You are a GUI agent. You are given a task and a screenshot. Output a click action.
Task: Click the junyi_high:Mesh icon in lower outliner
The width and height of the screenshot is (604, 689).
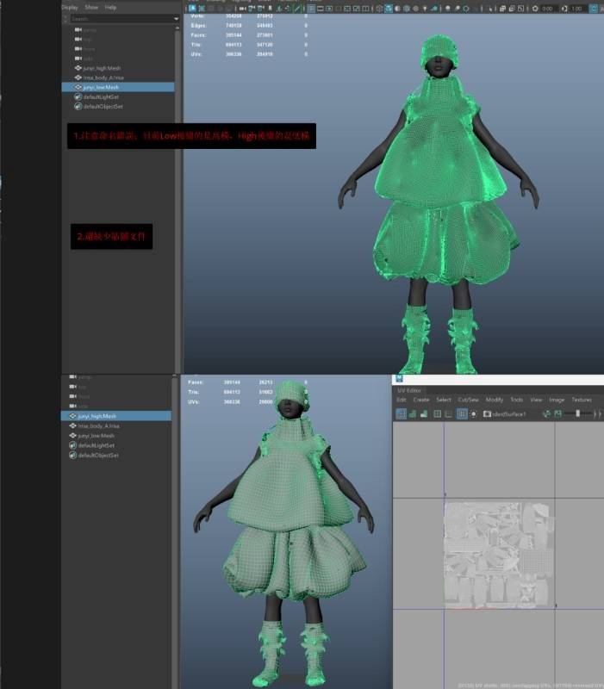coord(72,416)
